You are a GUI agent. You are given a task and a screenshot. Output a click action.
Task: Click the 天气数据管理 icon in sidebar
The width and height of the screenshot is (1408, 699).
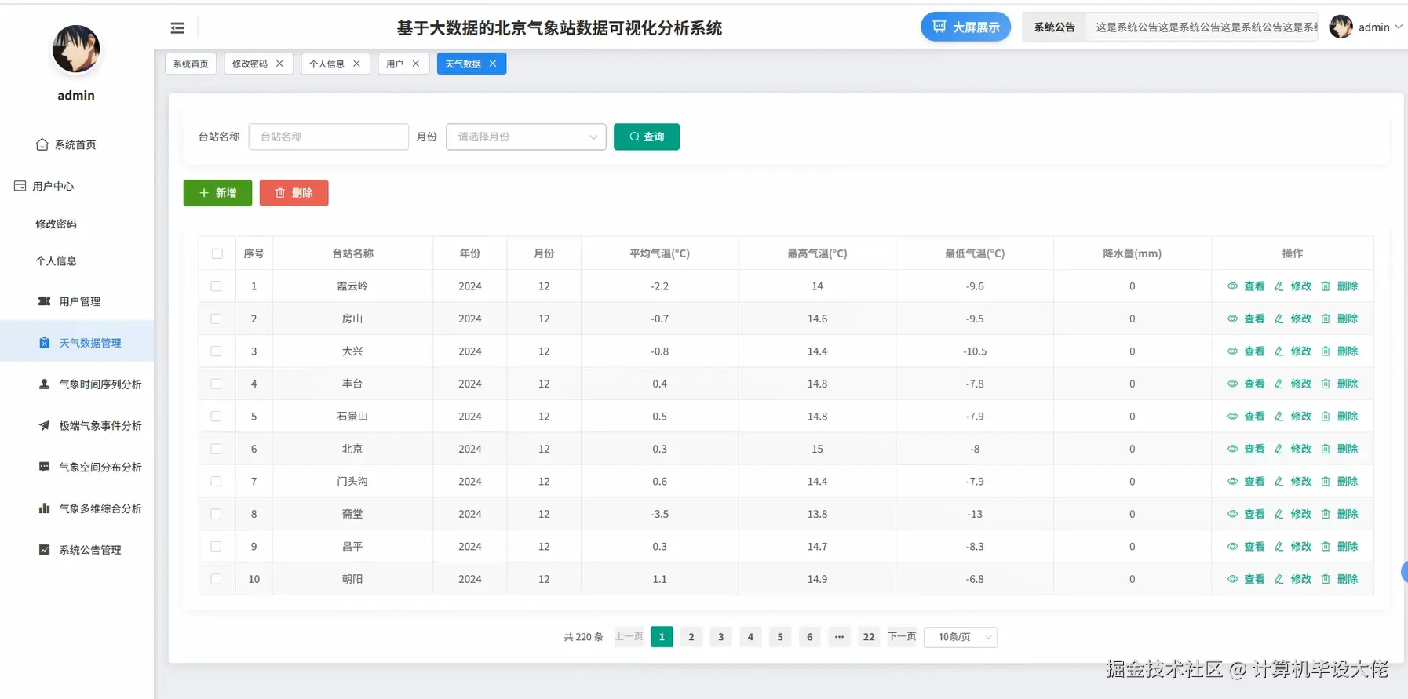coord(44,343)
